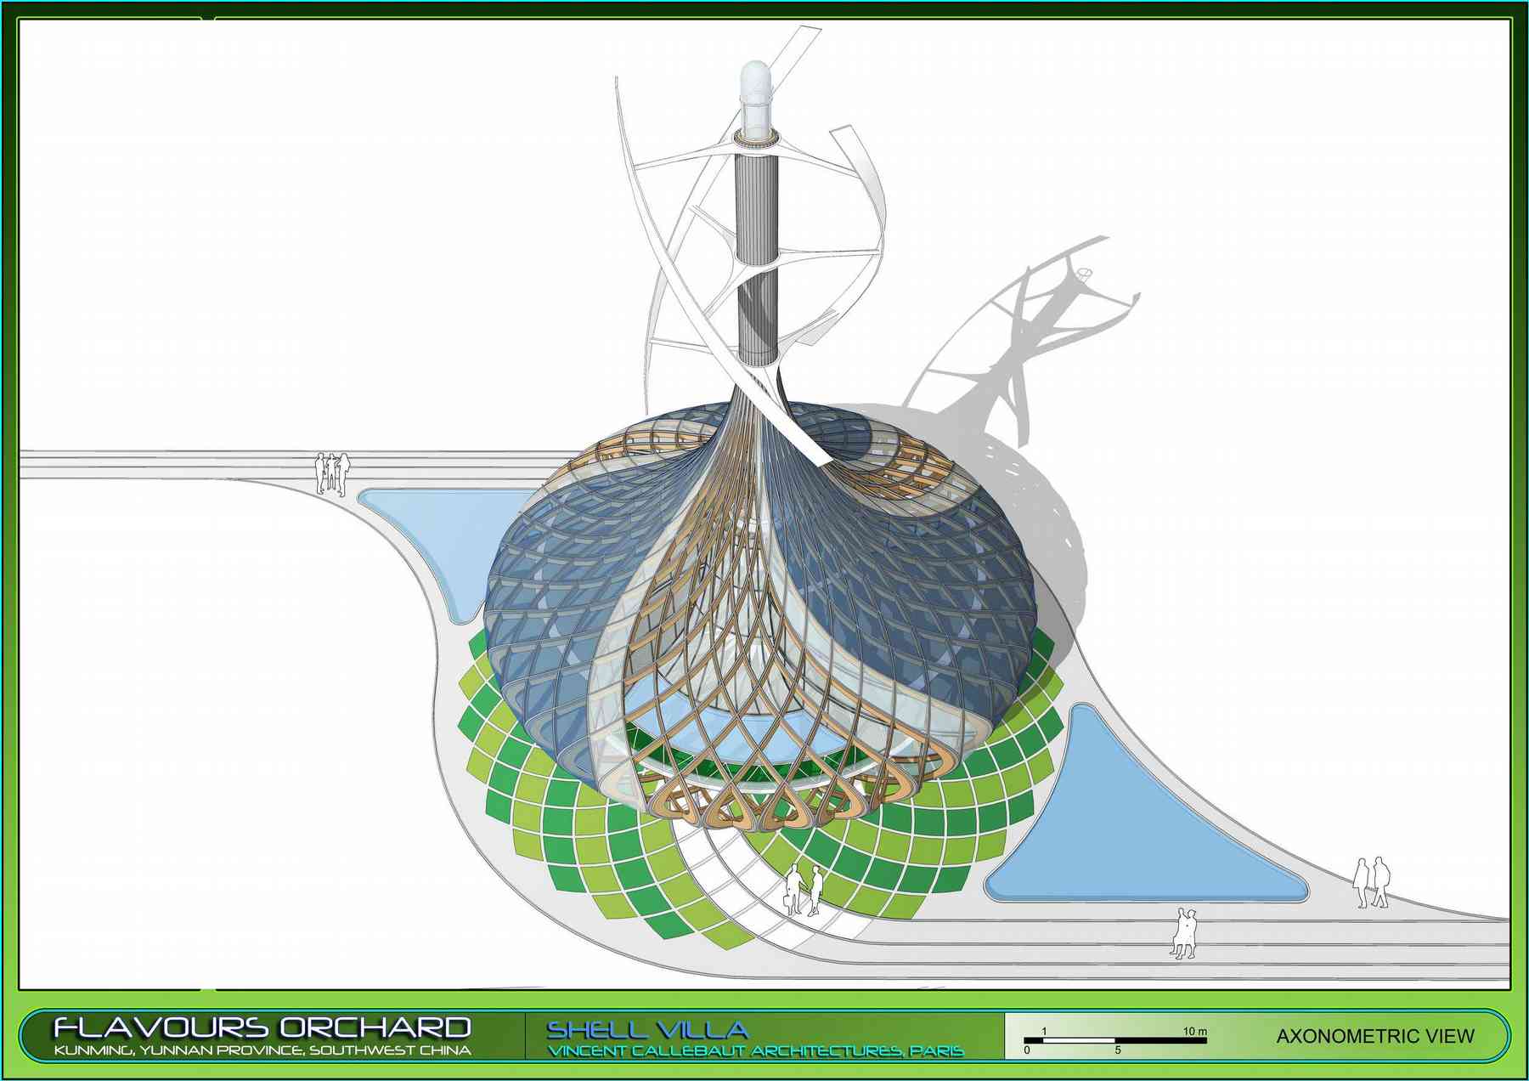
Task: Click the FLAVOURS ORCHARD title text
Action: point(262,1027)
